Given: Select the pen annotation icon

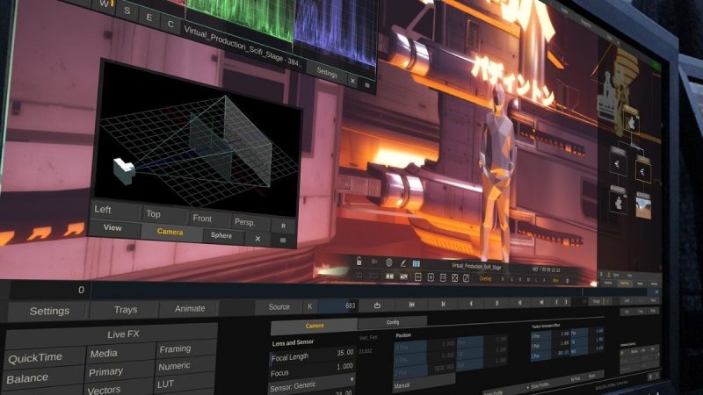Looking at the screenshot, I should (x=402, y=262).
